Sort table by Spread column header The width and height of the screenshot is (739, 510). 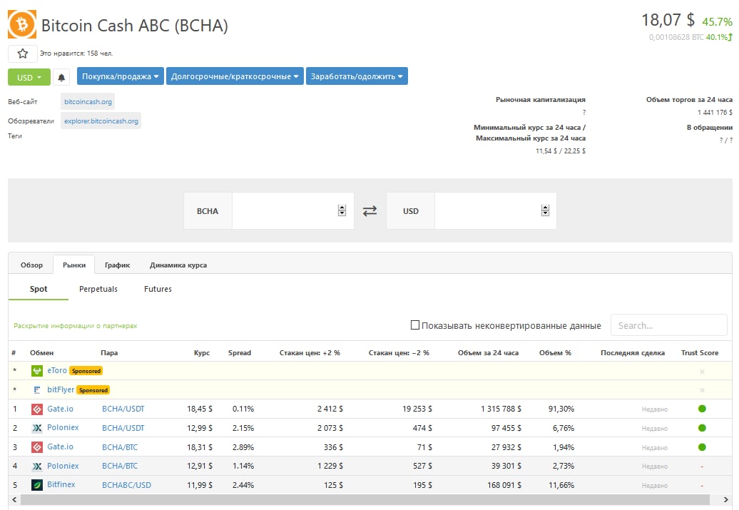(x=240, y=352)
